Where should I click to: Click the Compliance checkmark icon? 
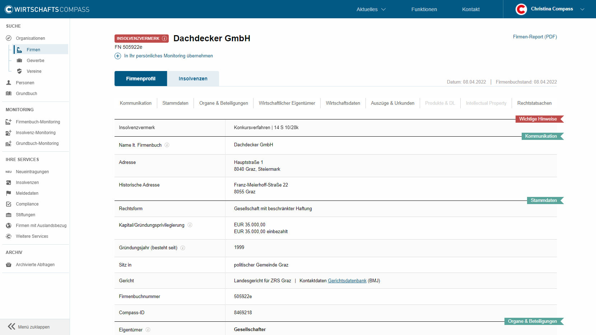click(9, 204)
